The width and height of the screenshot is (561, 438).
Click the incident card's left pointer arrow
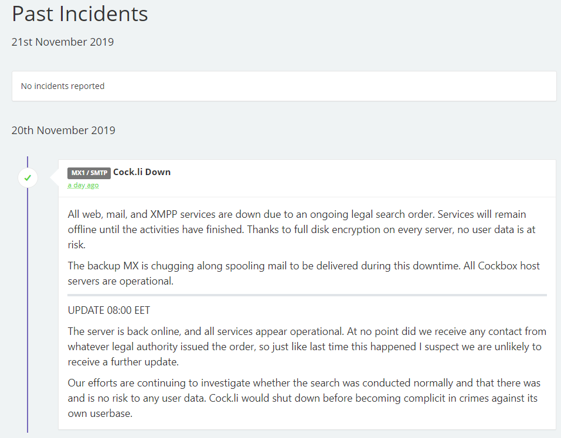(x=55, y=176)
